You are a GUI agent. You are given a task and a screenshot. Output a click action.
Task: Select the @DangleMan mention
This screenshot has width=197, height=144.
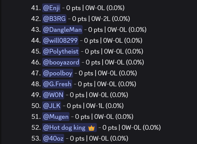coord(62,30)
